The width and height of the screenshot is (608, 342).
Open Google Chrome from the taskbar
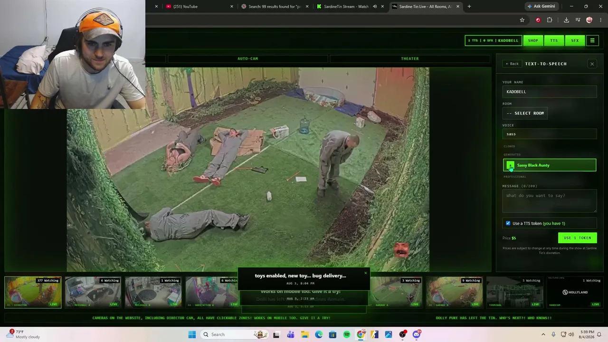point(361,334)
